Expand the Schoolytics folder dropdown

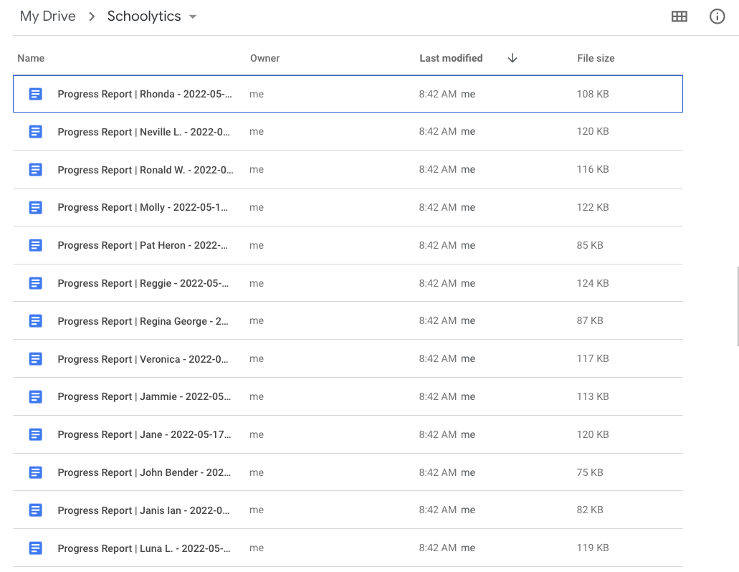pyautogui.click(x=193, y=17)
